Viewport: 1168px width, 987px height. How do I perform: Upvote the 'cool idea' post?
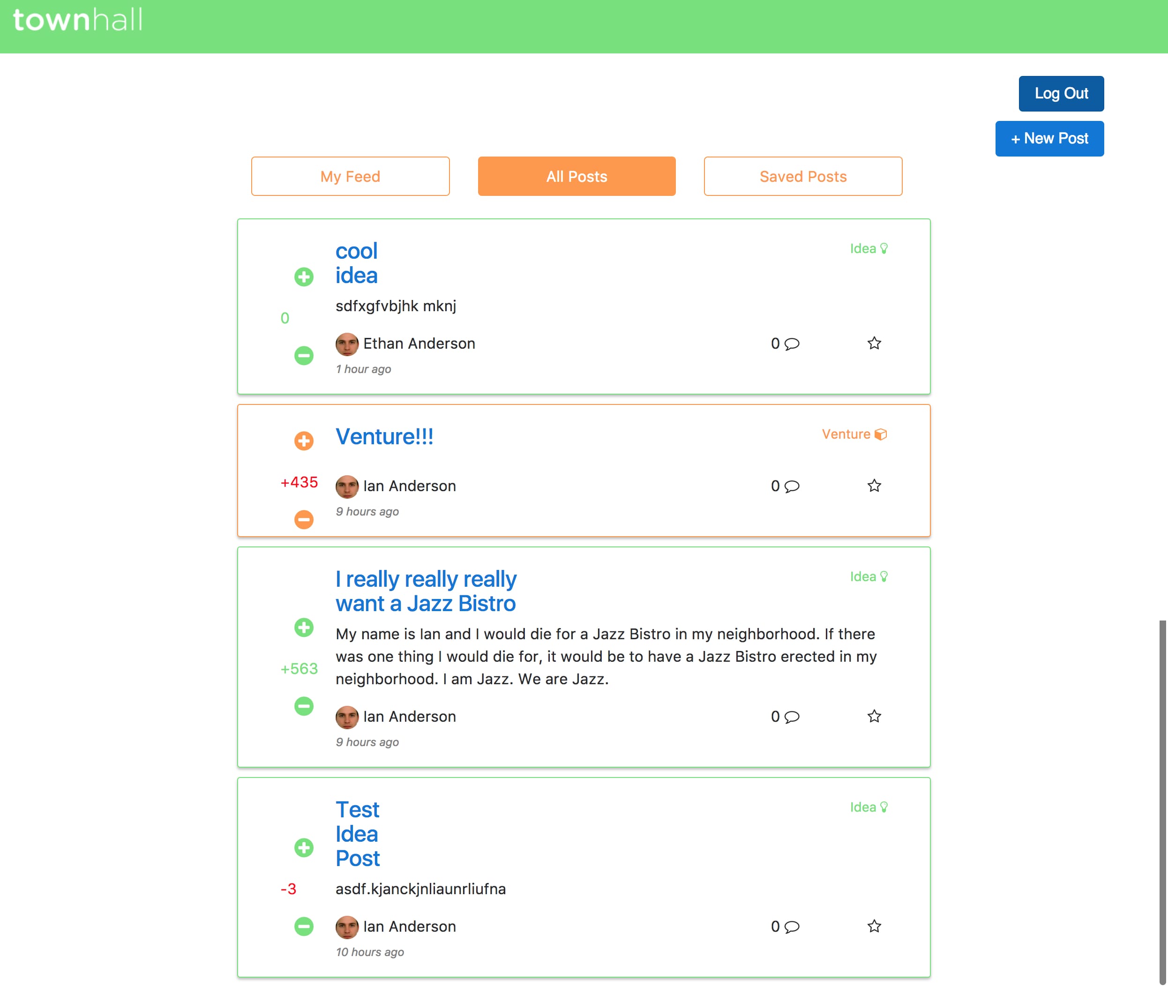point(304,277)
